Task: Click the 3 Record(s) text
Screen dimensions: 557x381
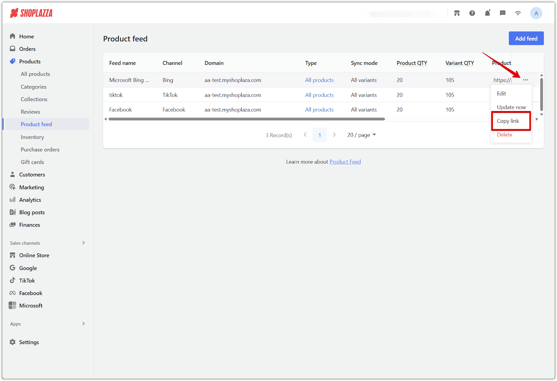Action: (x=278, y=135)
